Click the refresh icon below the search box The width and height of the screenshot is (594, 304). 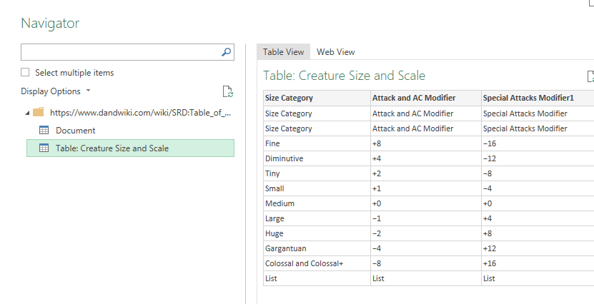227,91
